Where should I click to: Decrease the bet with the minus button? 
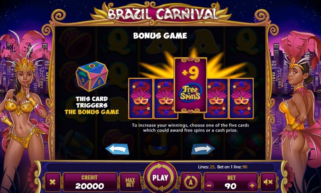point(209,186)
